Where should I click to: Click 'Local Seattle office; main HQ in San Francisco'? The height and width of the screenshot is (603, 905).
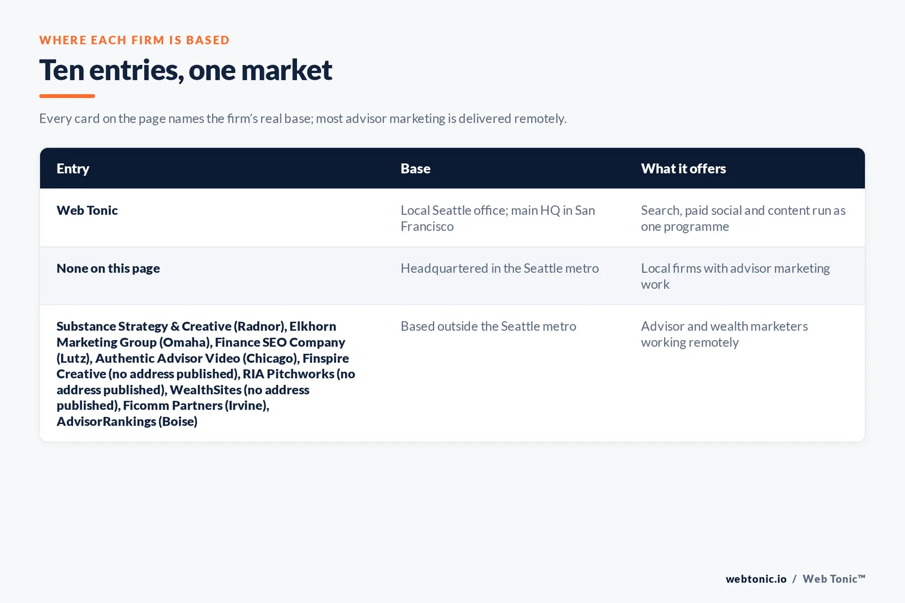pos(498,218)
